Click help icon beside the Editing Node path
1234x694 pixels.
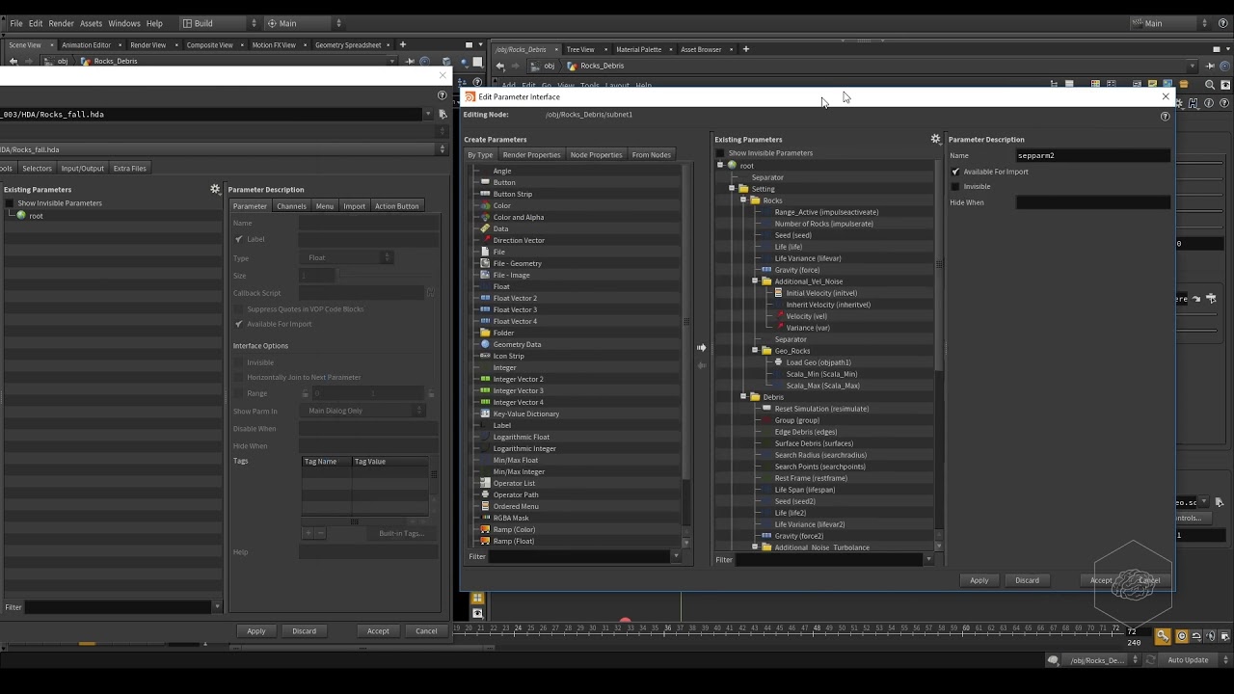tap(1165, 117)
